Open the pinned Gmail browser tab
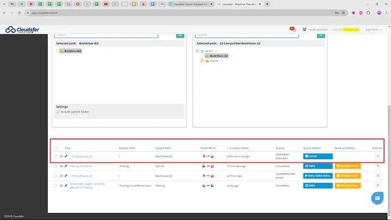Viewport: 391px width, 220px height. [12, 4]
